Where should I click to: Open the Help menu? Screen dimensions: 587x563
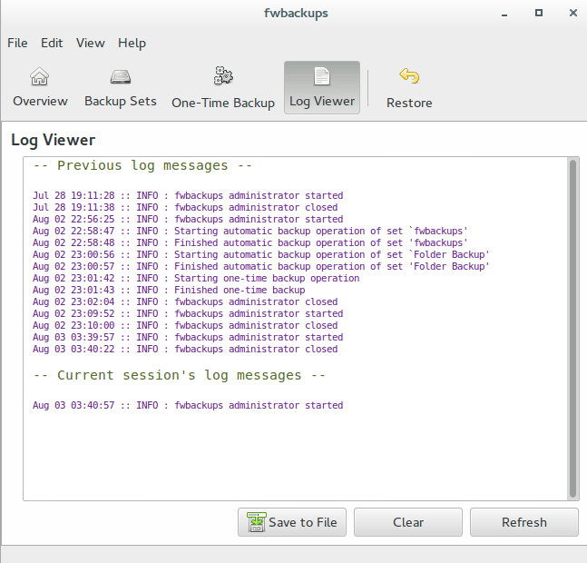point(132,43)
